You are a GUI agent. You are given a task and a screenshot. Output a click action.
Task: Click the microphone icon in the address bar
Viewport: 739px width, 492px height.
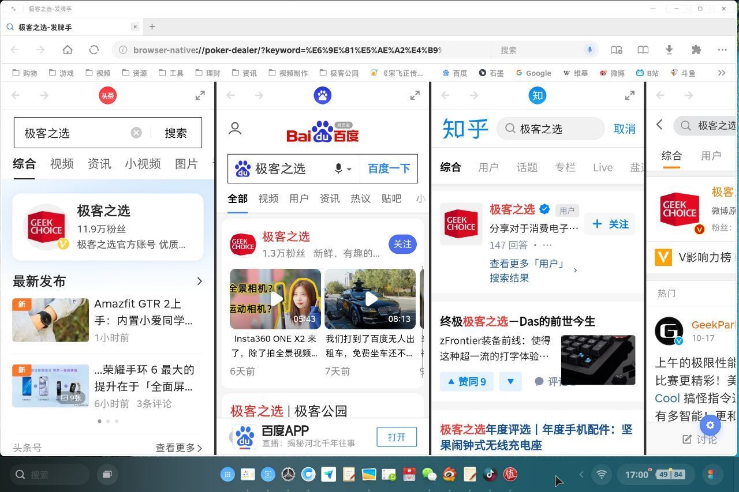(x=589, y=50)
